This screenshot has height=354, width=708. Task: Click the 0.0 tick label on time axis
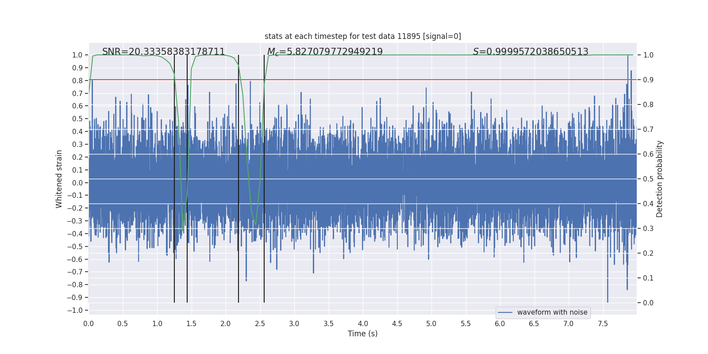(x=88, y=323)
